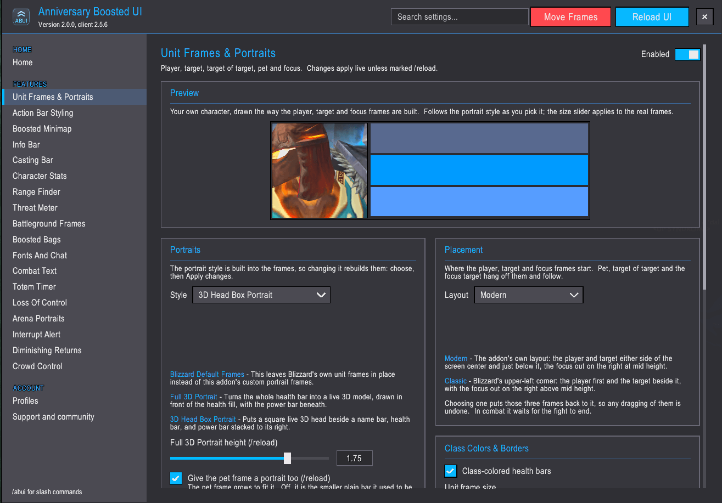The height and width of the screenshot is (503, 722).
Task: Click the blue Full 3D Portrait description label
Action: (x=194, y=397)
